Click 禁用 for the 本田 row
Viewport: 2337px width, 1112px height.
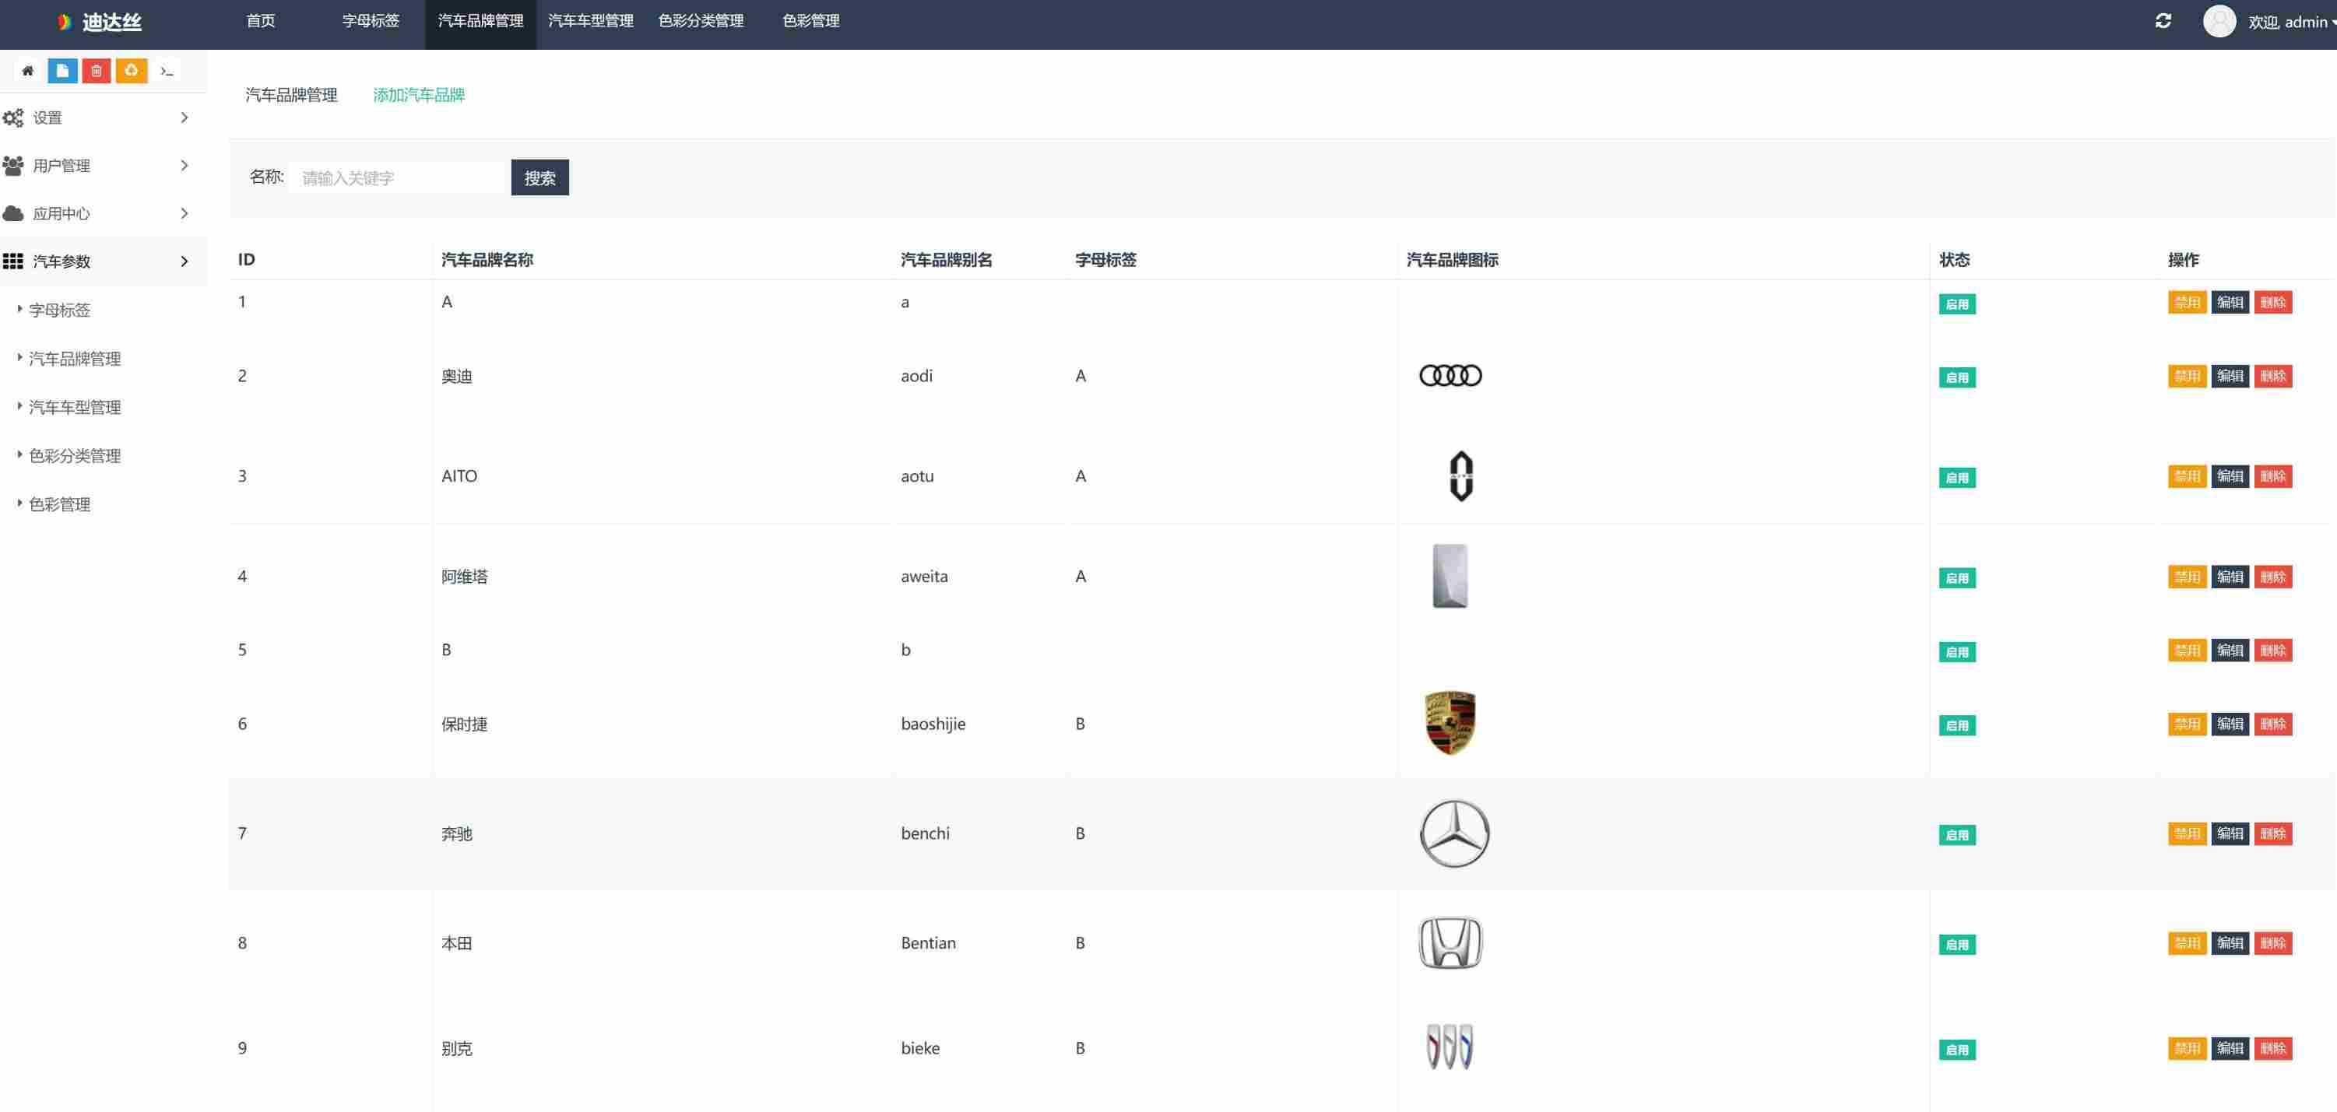[2187, 943]
